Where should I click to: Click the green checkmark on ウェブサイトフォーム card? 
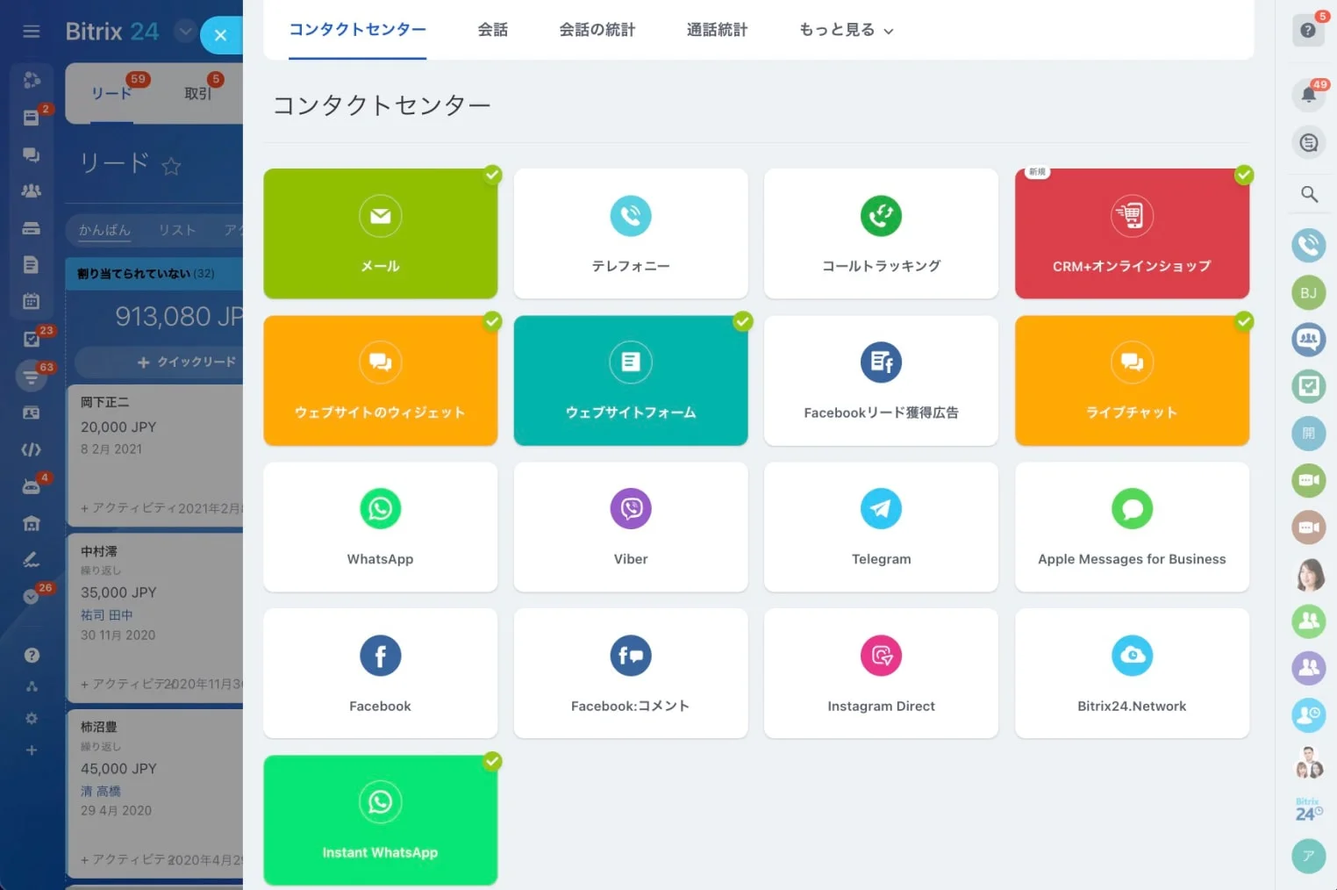(x=743, y=321)
